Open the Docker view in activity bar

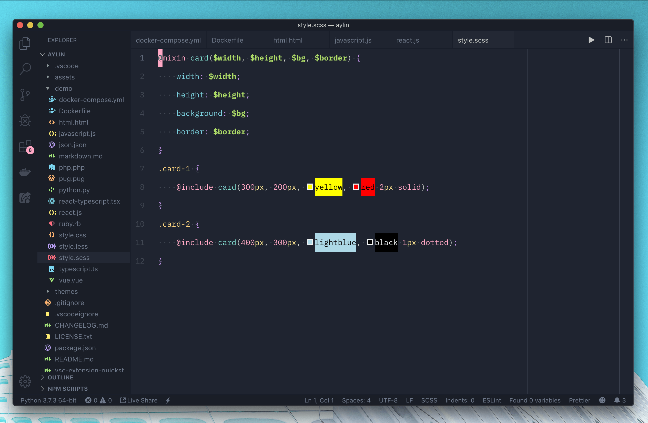click(25, 172)
